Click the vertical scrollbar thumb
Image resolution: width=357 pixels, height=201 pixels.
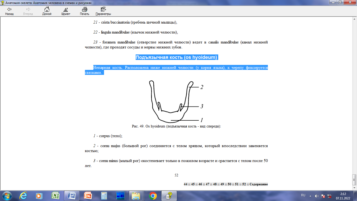pyautogui.click(x=355, y=179)
